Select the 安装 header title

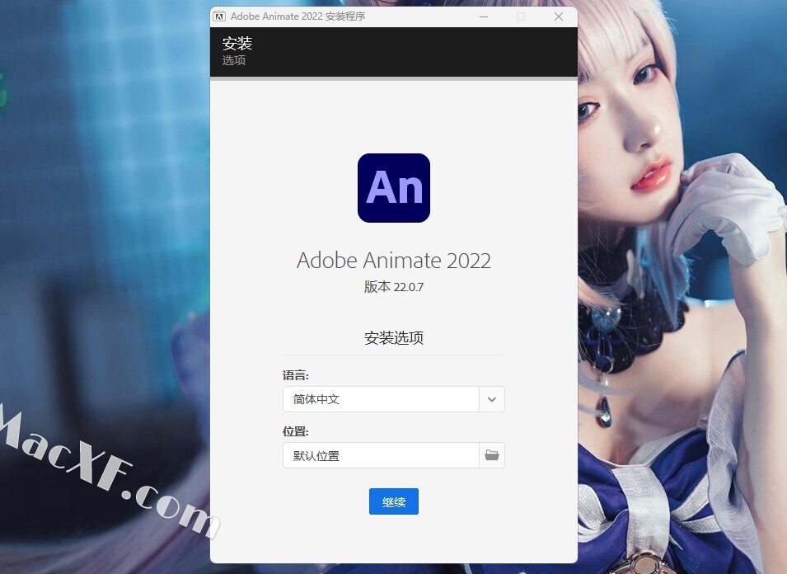pos(237,44)
